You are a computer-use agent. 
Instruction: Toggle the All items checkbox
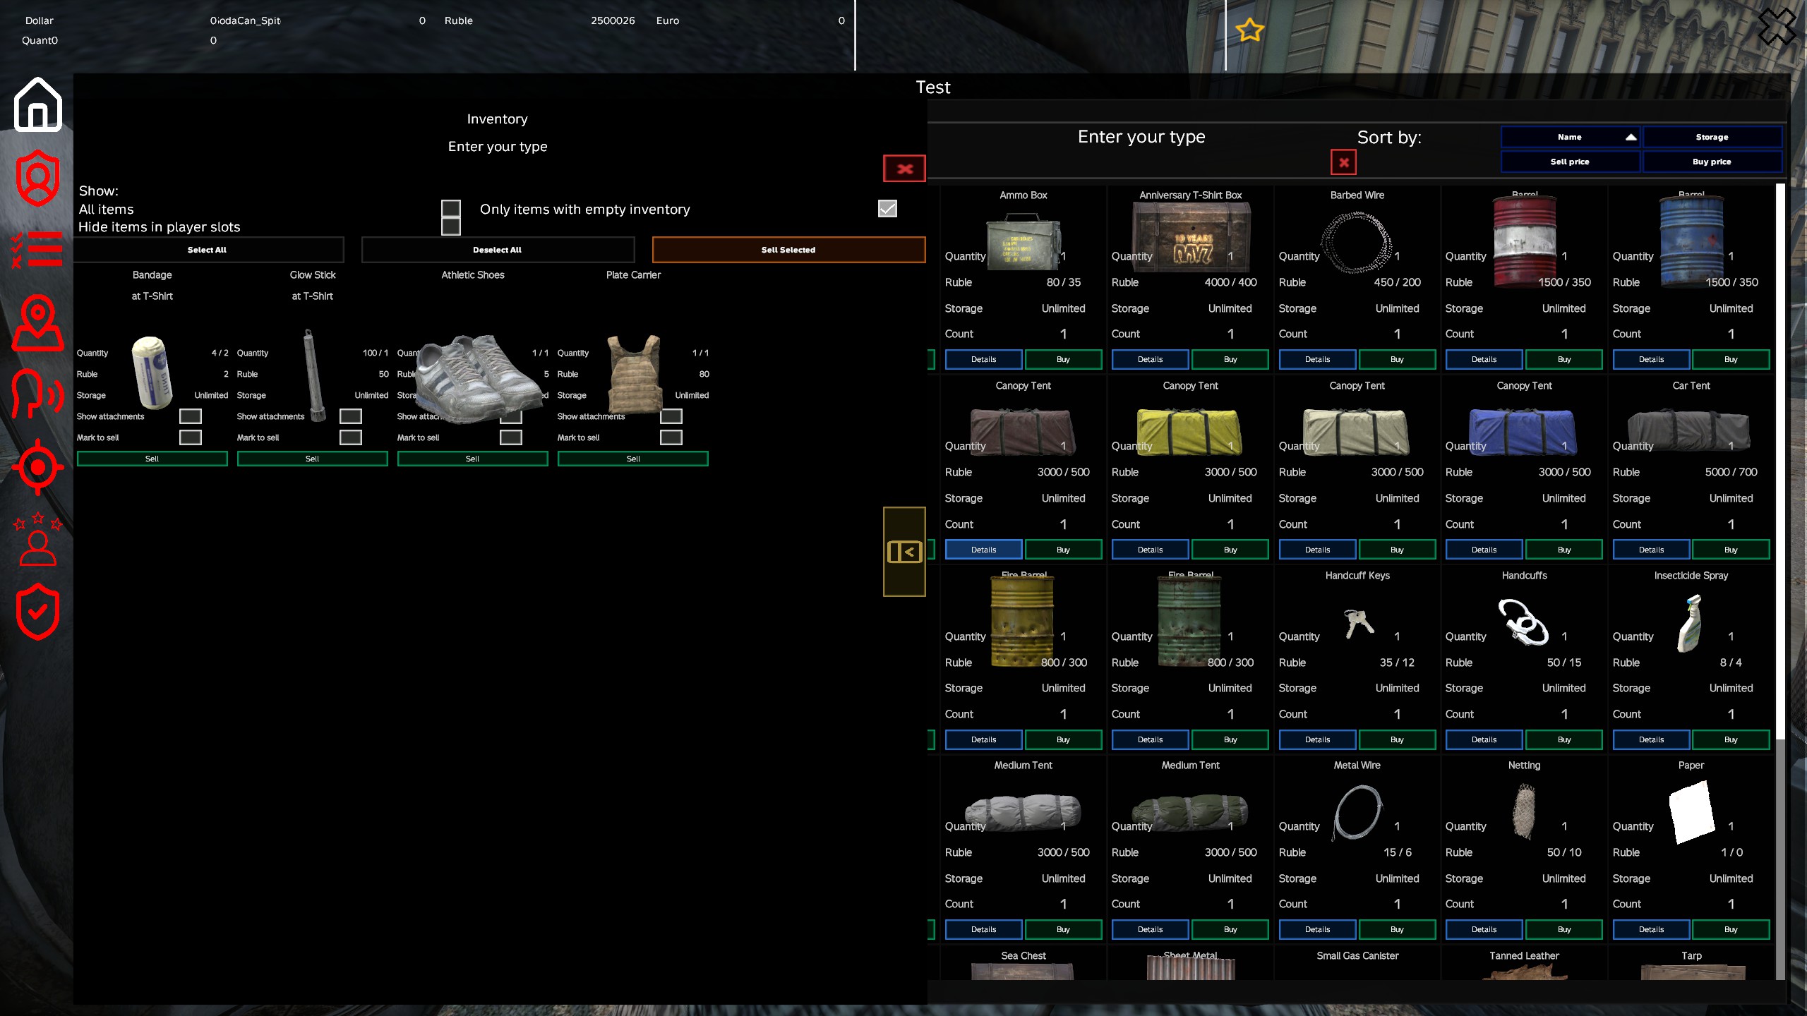(451, 209)
